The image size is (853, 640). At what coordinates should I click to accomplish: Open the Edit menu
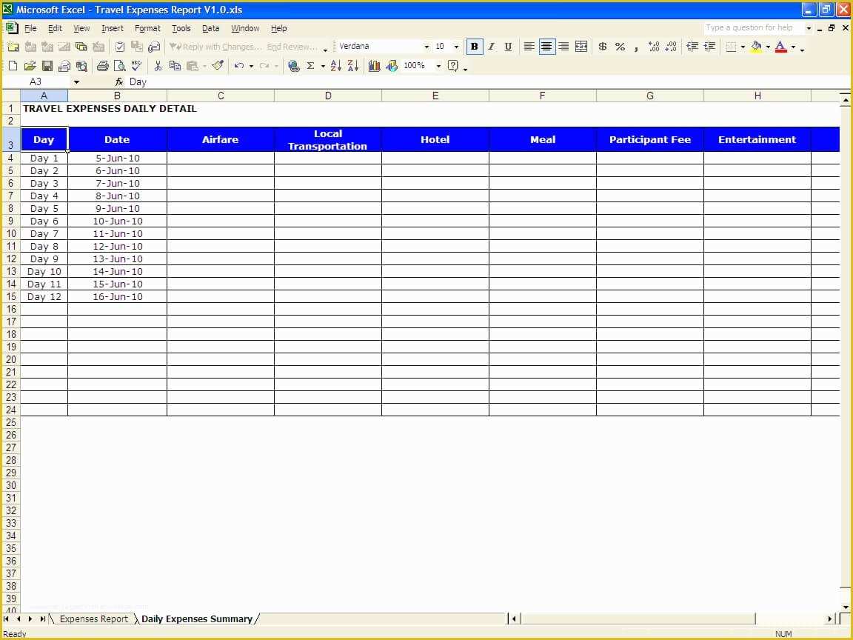point(55,28)
